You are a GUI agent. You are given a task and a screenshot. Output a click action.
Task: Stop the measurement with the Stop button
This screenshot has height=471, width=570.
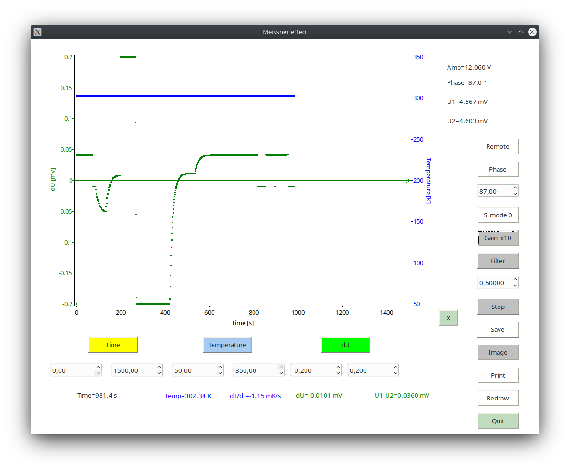coord(498,307)
